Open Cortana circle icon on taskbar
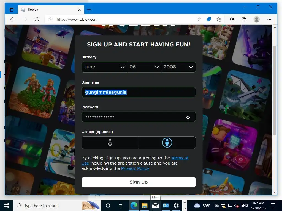Image resolution: width=282 pixels, height=211 pixels. point(108,206)
